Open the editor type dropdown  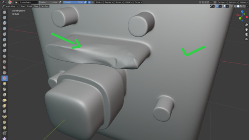pos(4,2)
